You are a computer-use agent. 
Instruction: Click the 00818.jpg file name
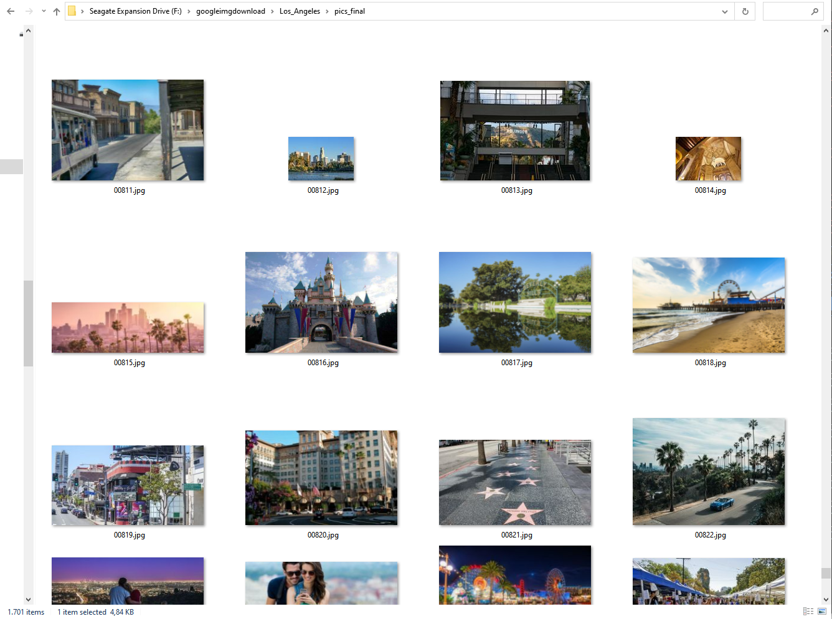(711, 363)
